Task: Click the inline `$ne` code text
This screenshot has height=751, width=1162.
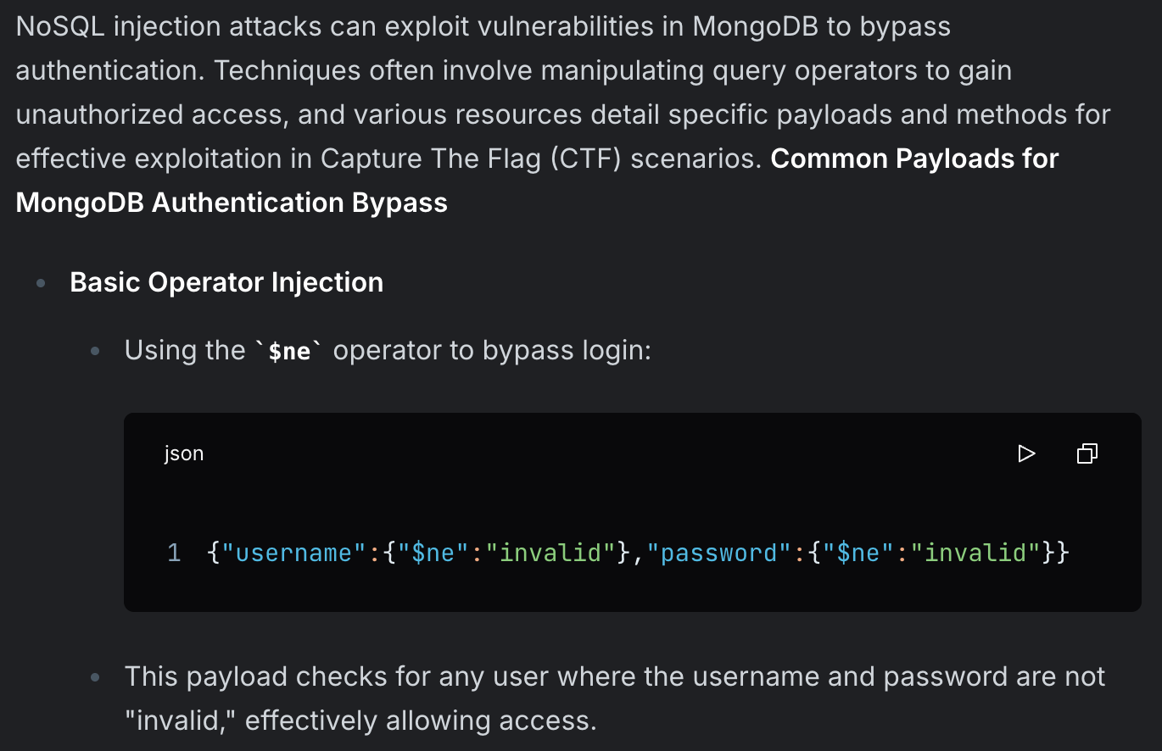Action: [289, 351]
